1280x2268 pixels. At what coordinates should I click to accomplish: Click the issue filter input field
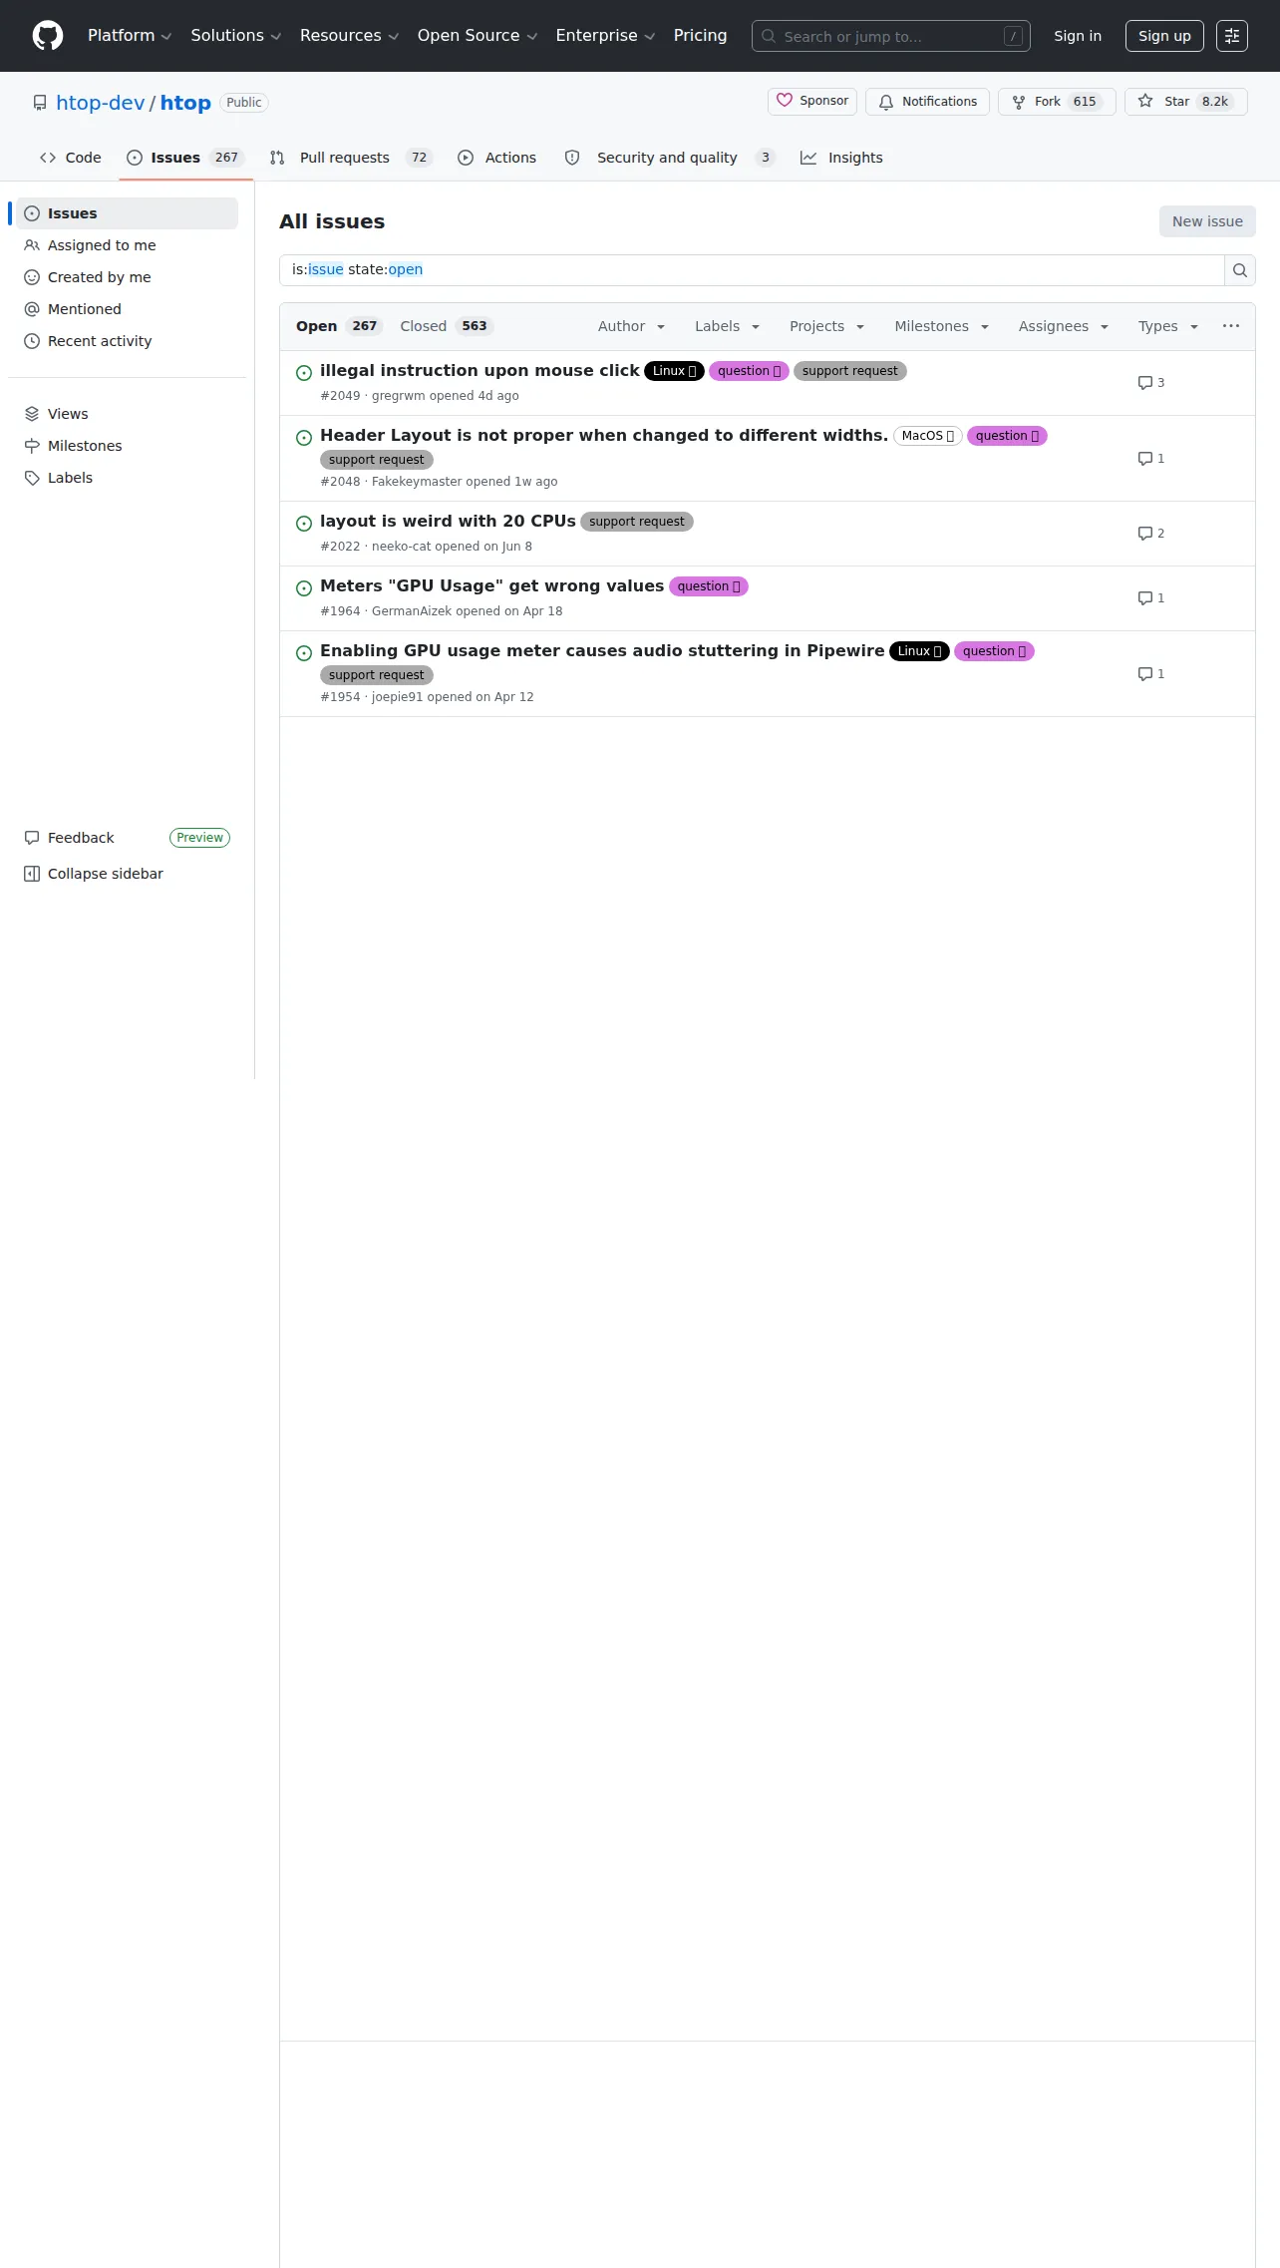(752, 270)
